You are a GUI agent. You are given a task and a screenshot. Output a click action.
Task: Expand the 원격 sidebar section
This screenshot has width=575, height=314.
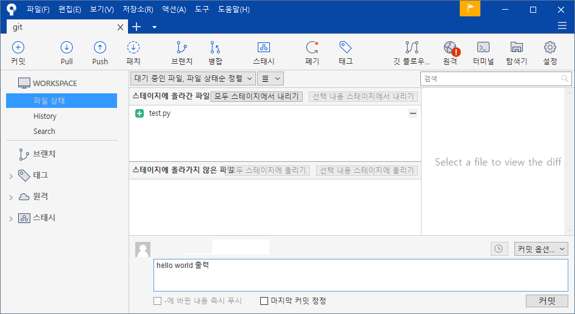[x=11, y=198]
